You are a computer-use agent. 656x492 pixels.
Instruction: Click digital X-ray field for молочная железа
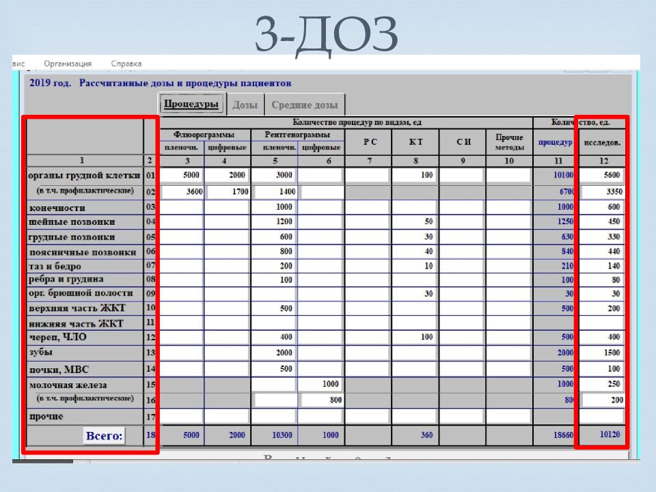(320, 385)
